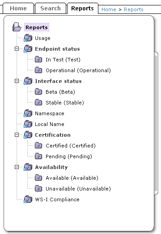Screen dimensions: 161x234
Task: Open Beta (Beta) report
Action: [x=60, y=92]
